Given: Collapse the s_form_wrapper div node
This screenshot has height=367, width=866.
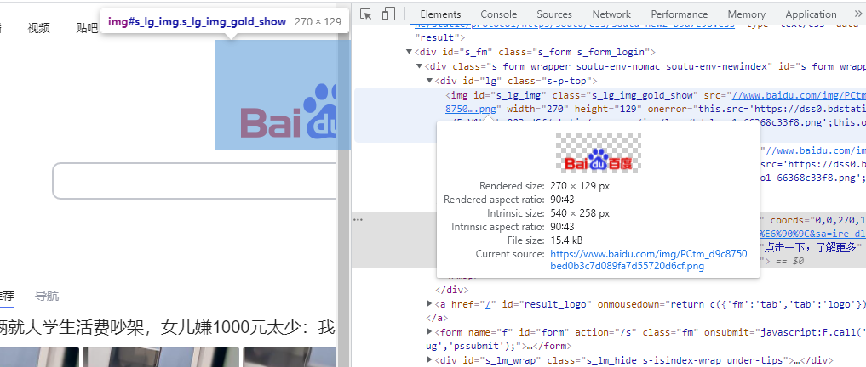Looking at the screenshot, I should click(x=419, y=66).
